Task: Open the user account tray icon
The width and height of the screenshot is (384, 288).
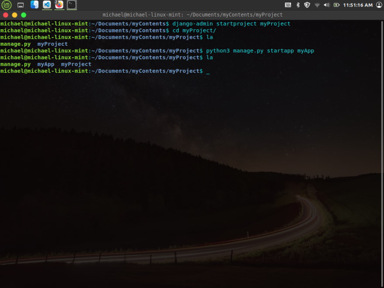Action: click(379, 5)
